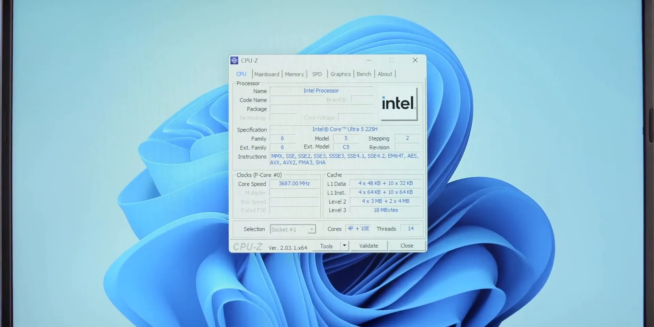Click the Ext. Family value 6
The image size is (654, 327).
[282, 147]
